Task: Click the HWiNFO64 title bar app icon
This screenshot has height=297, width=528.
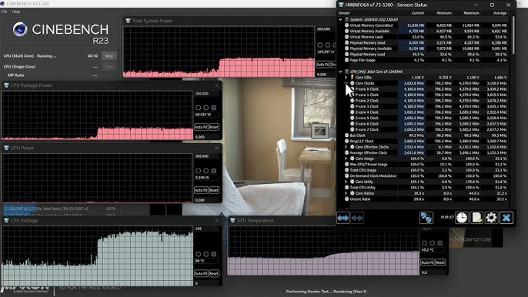Action: click(x=341, y=5)
